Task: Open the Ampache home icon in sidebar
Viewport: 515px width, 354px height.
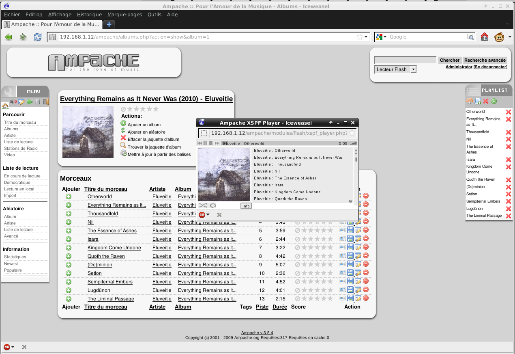Action: [x=5, y=106]
